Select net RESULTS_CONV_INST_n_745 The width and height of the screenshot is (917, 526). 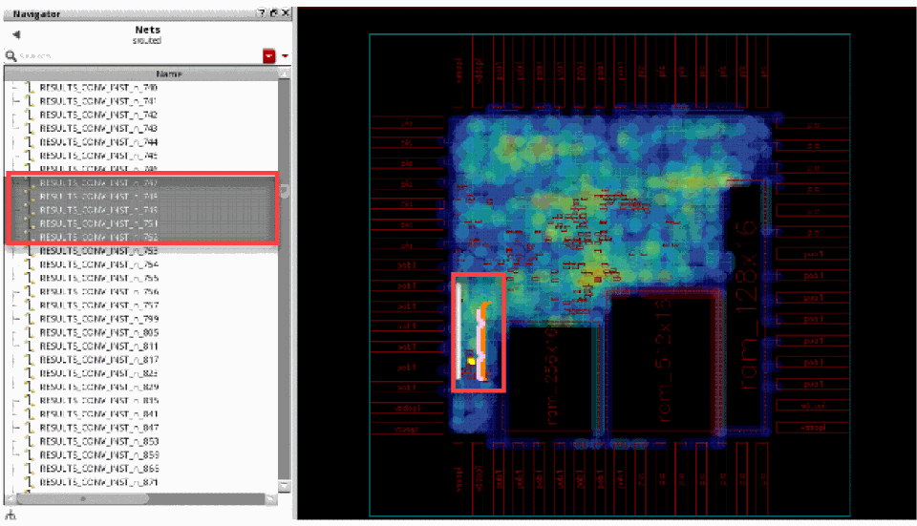(98, 156)
